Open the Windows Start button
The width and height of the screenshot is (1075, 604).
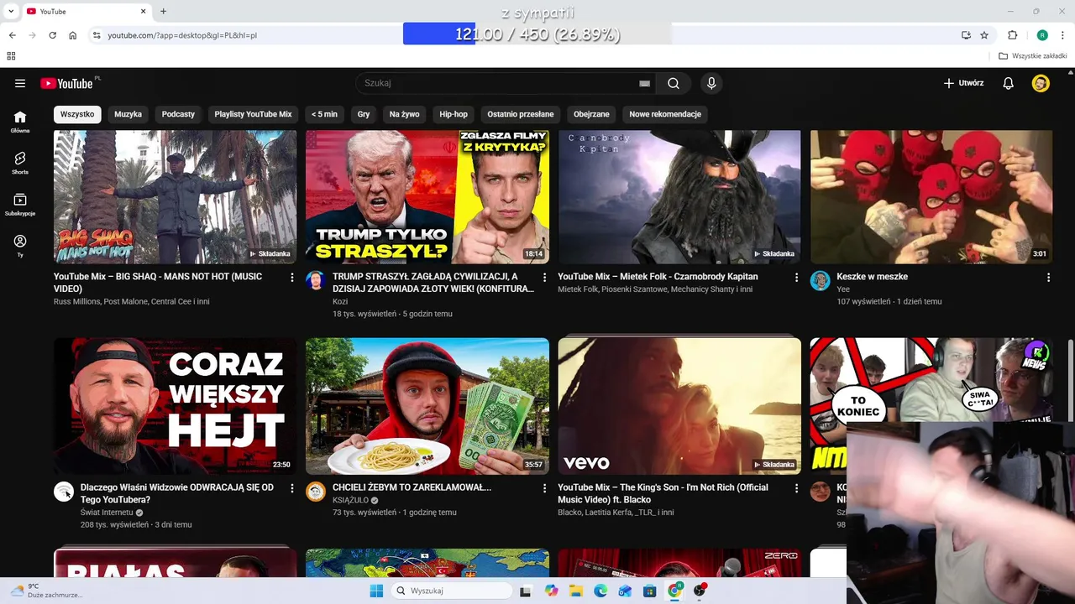coord(376,591)
